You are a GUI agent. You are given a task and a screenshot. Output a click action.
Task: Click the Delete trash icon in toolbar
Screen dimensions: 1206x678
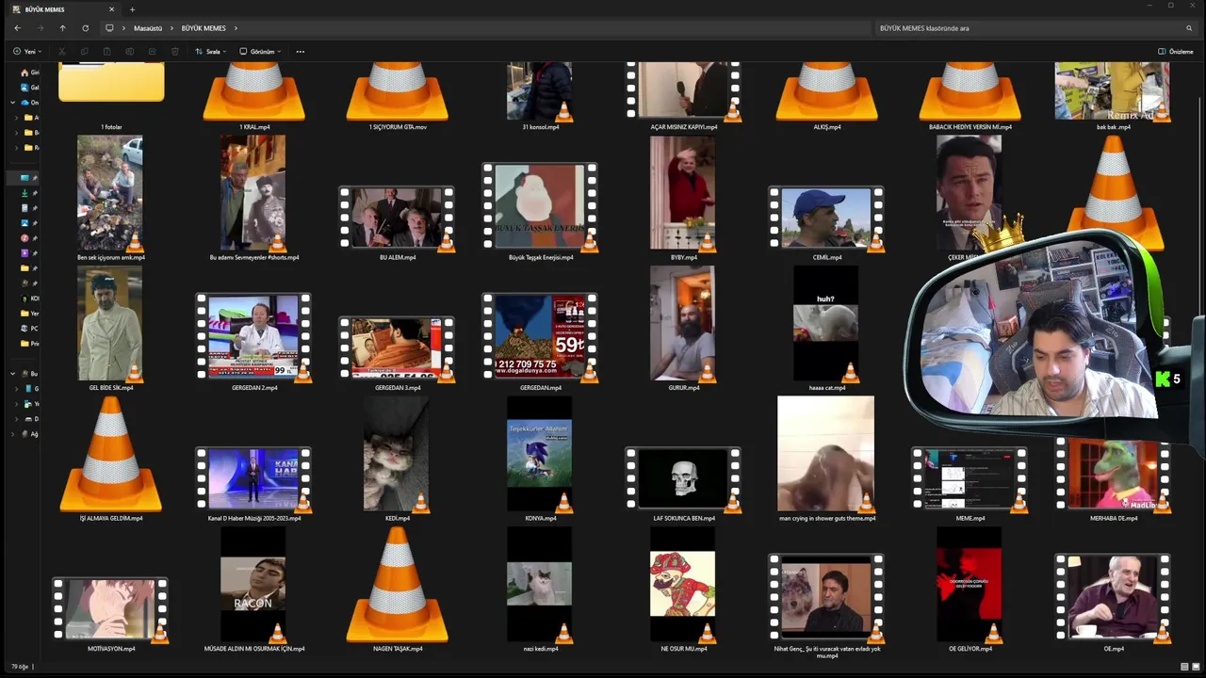(x=174, y=52)
